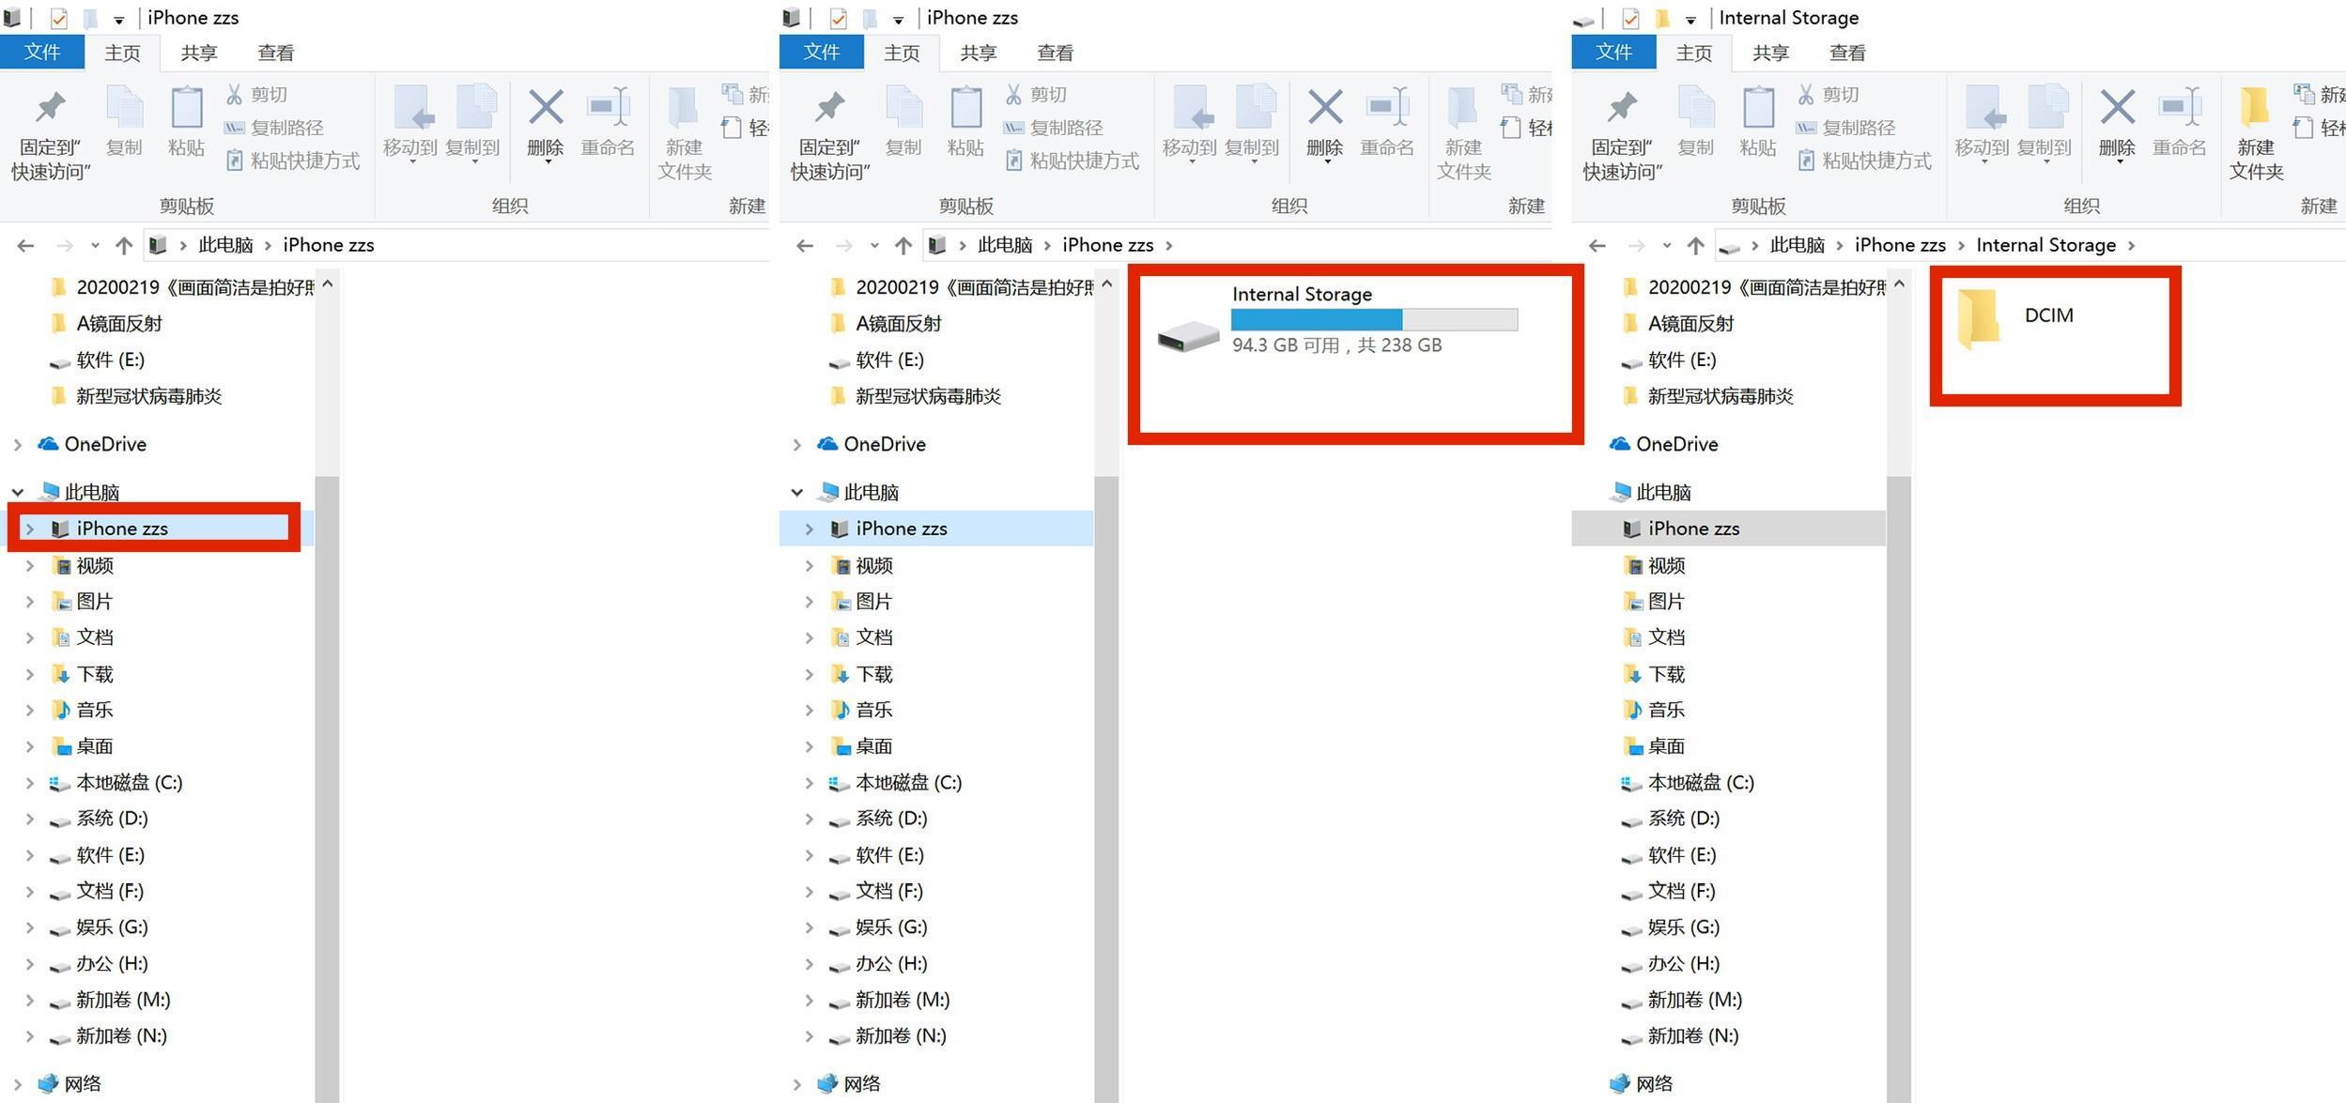This screenshot has height=1103, width=2346.
Task: Expand OneDrive node in left window
Action: coord(17,445)
